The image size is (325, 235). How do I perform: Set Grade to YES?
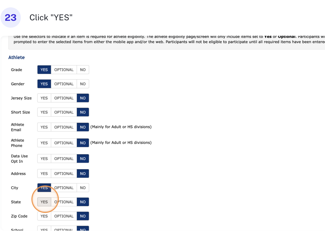point(44,70)
